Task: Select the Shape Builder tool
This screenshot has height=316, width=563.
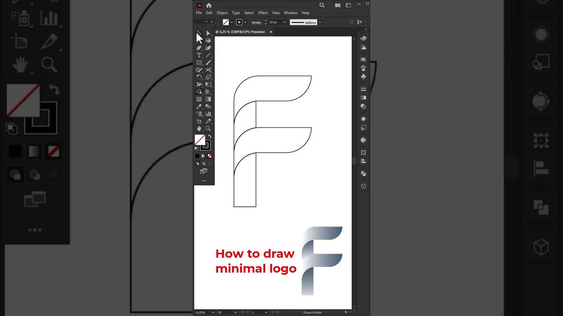Action: [199, 92]
